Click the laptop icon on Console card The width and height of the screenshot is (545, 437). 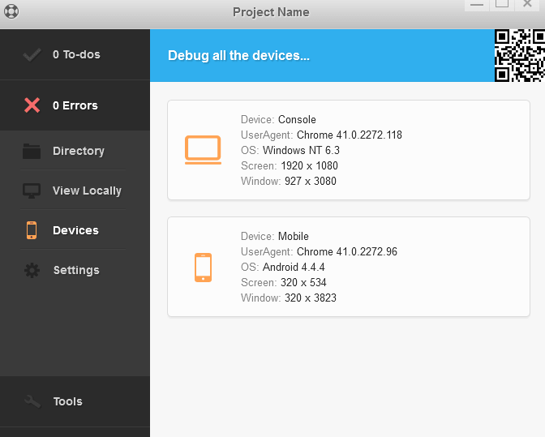[203, 150]
